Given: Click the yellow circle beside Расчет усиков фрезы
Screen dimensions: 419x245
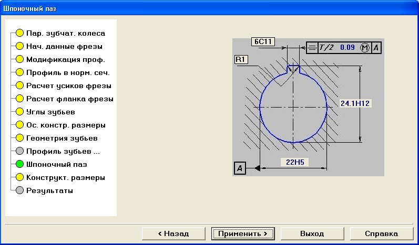Looking at the screenshot, I should (19, 86).
